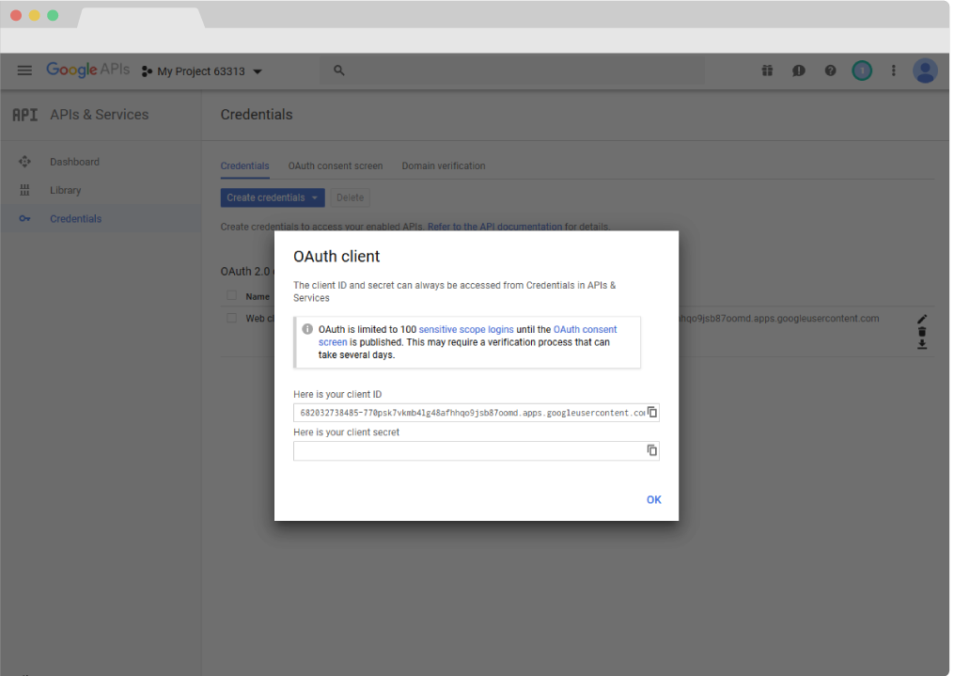Click inside the client secret field
Viewport: 954px width, 676px height.
[468, 451]
